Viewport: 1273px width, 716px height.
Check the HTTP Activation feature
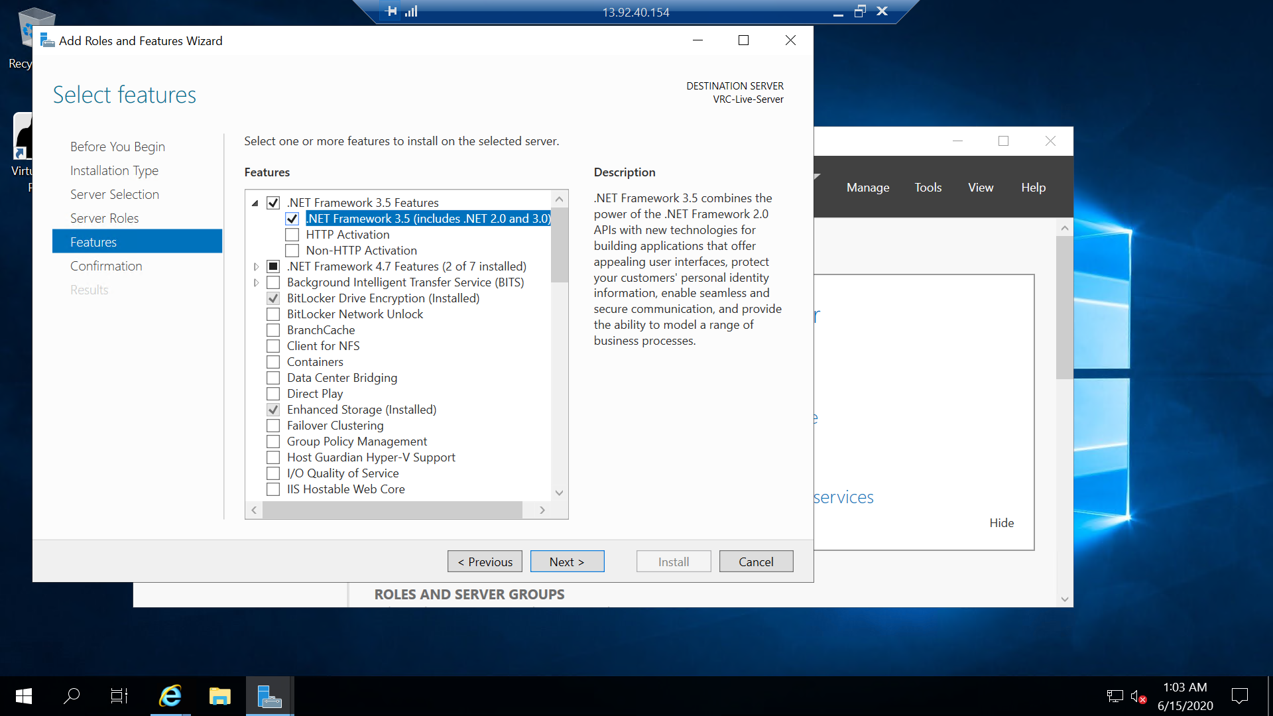click(292, 235)
